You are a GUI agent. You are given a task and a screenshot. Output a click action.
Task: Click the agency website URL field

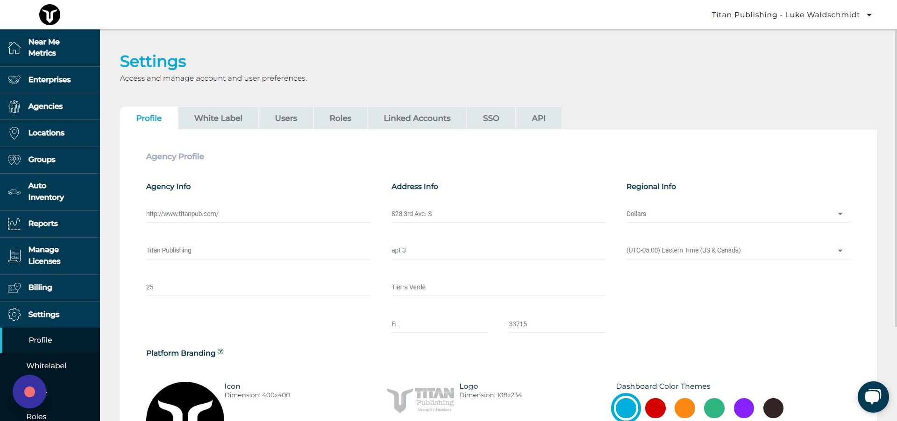[x=258, y=214]
